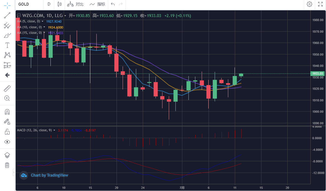Select the trend line drawing tool
The width and height of the screenshot is (326, 191).
click(x=7, y=16)
